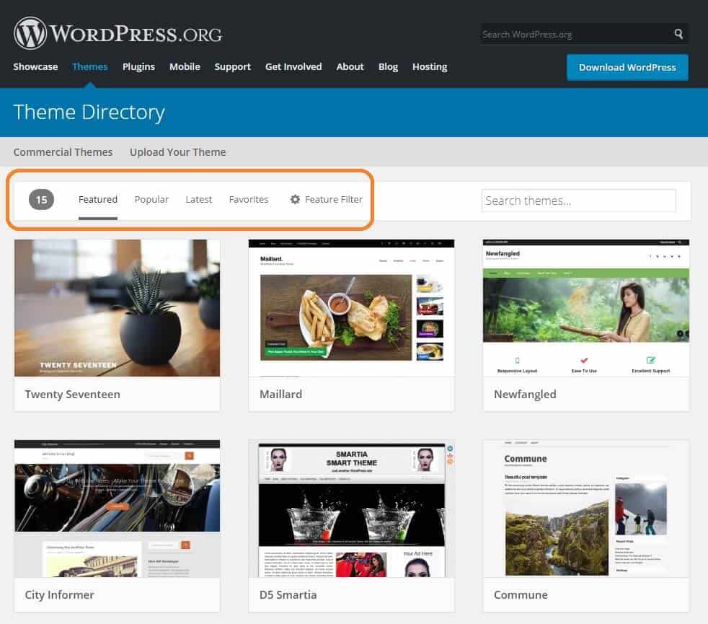Open the Blog link in navigation

(x=389, y=67)
